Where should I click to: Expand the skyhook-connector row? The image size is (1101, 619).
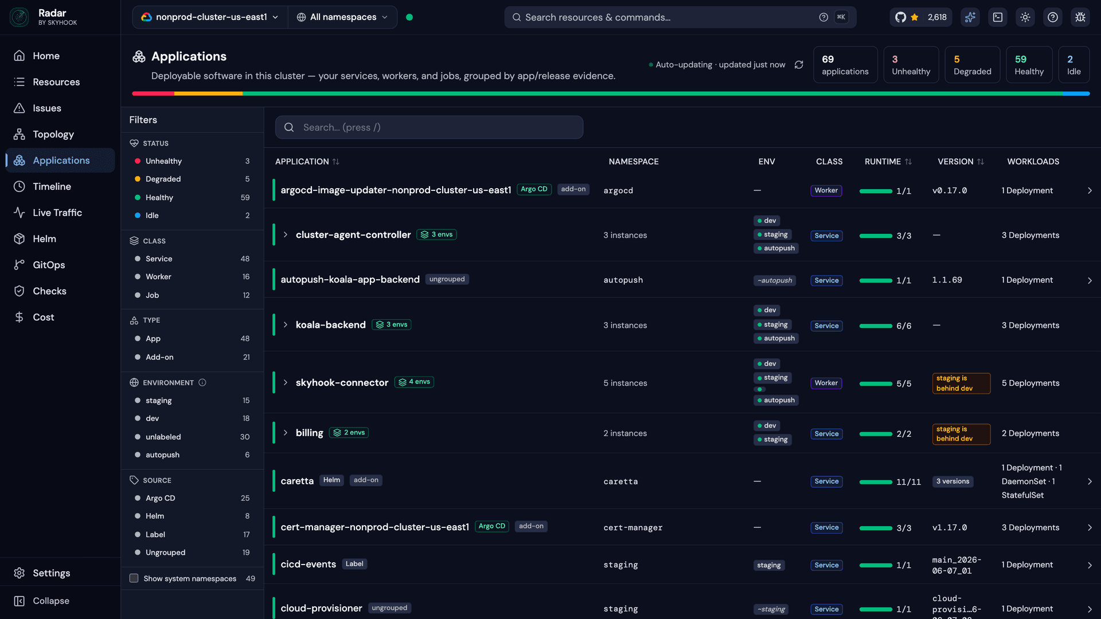point(286,382)
